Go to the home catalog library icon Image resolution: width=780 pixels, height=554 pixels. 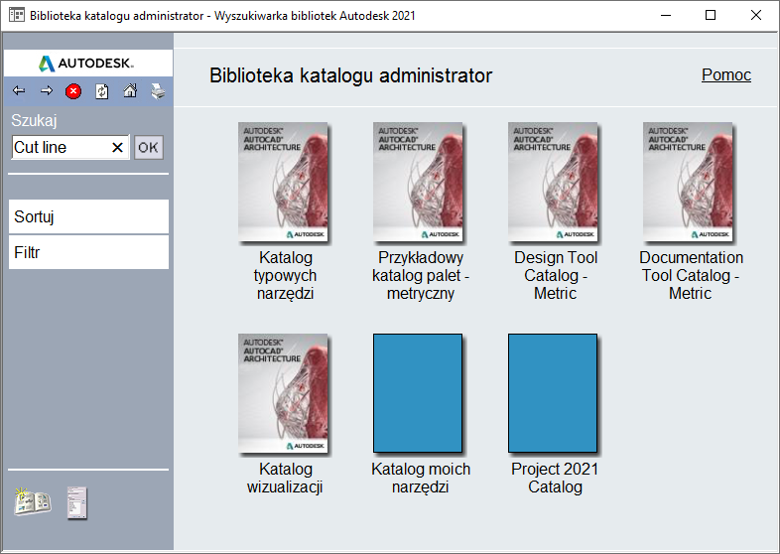pos(130,90)
